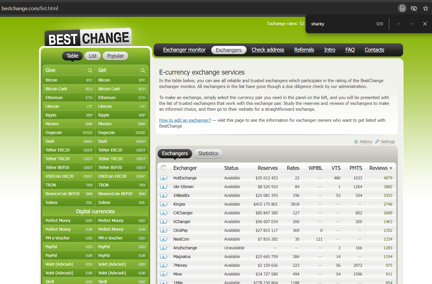The width and height of the screenshot is (432, 284).
Task: Click the Settings wrench icon
Action: pos(377,142)
